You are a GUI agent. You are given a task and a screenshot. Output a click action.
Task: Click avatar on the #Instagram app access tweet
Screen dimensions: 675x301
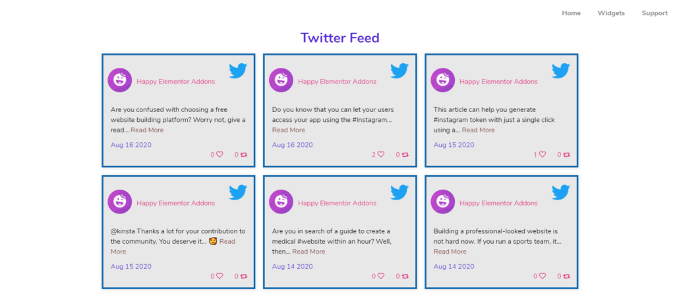[x=281, y=80]
